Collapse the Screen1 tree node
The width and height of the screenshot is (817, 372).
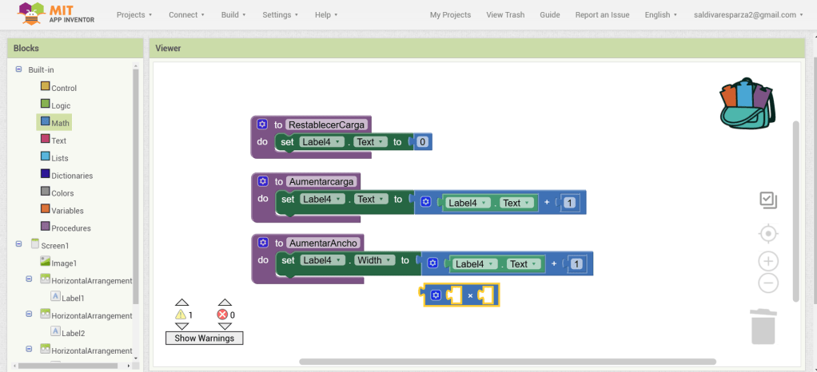[x=18, y=245]
